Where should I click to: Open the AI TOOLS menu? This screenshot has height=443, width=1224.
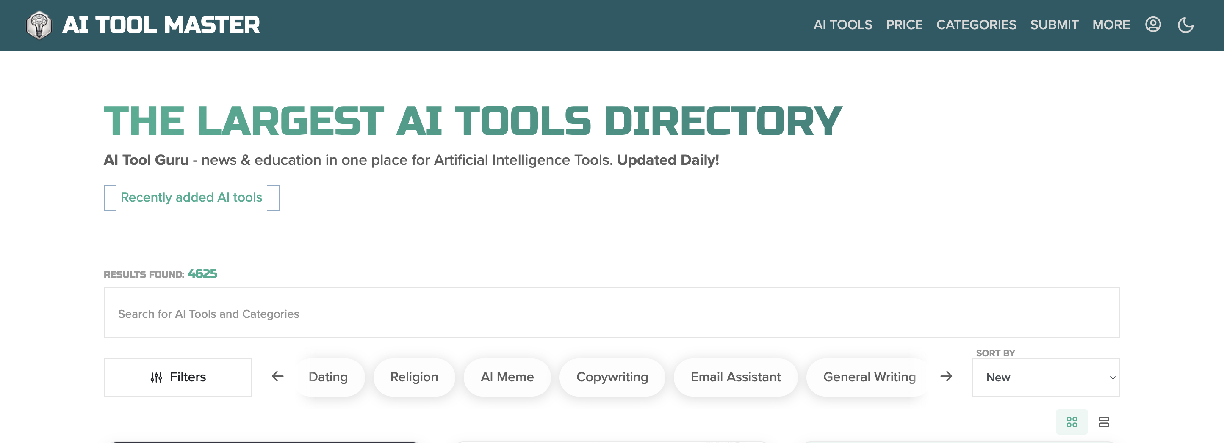[842, 25]
